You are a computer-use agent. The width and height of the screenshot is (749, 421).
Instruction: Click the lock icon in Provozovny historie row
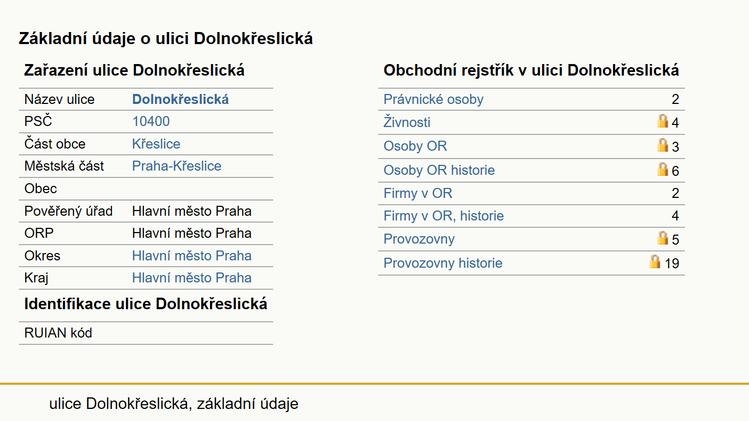click(655, 262)
